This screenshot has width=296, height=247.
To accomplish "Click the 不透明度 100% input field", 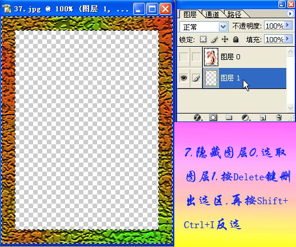I will (x=274, y=26).
